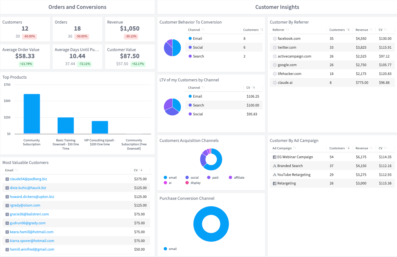Click the contact icon beside rgrady@olson.com
This screenshot has width=397, height=257.
(x=7, y=205)
